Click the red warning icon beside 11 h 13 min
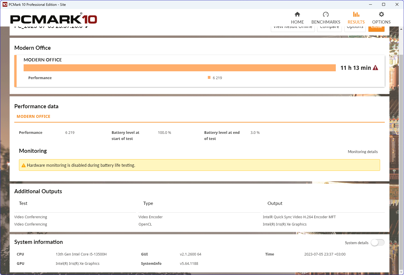The width and height of the screenshot is (404, 275). click(375, 68)
